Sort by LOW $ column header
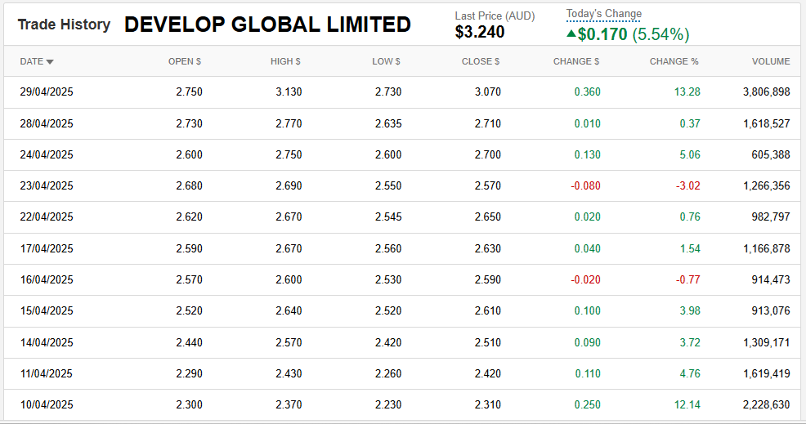Viewport: 806px width, 424px height. (386, 61)
